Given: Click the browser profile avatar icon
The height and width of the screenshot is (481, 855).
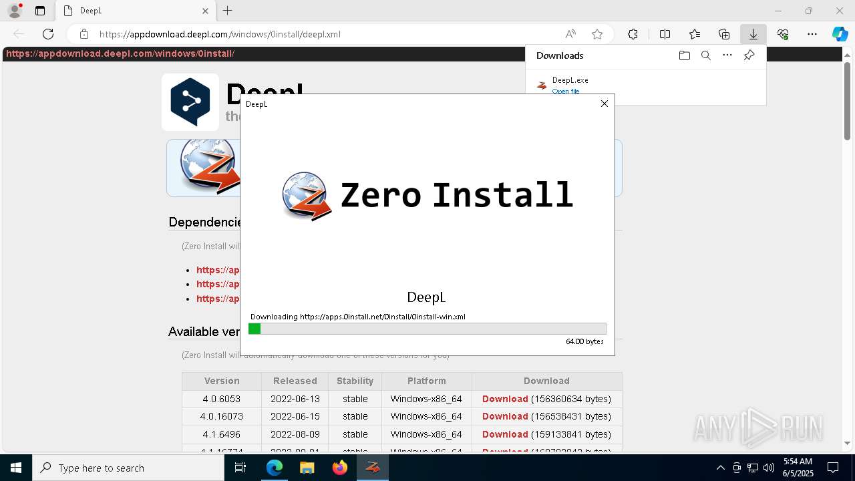Looking at the screenshot, I should tap(15, 11).
